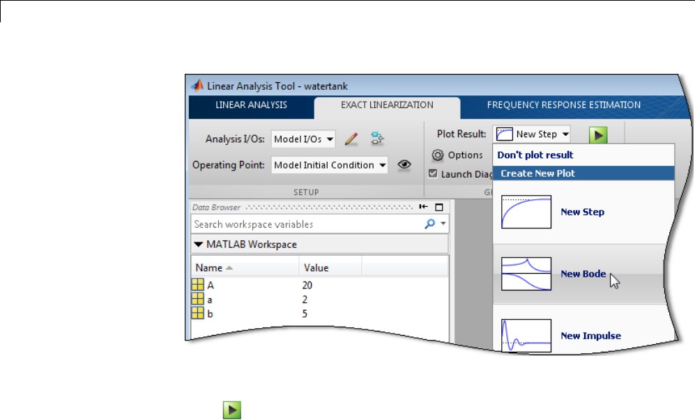Image resolution: width=695 pixels, height=420 pixels.
Task: Choose Don't plot result option
Action: (535, 155)
